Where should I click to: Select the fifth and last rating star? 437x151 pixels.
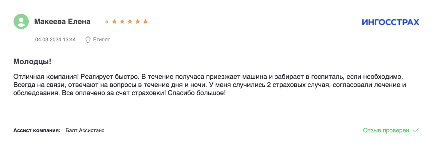(145, 22)
